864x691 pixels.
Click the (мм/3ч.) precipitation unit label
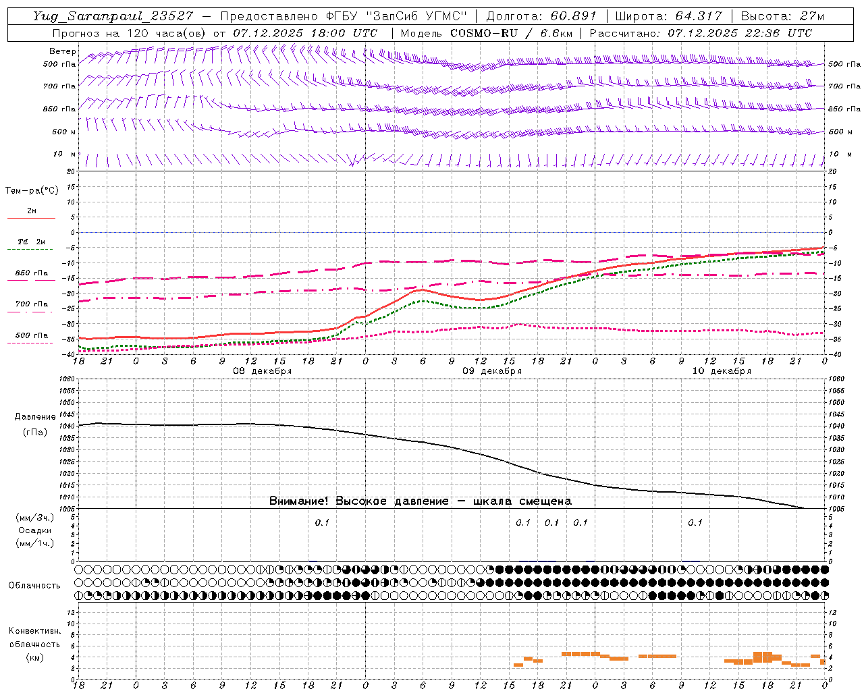[x=34, y=518]
